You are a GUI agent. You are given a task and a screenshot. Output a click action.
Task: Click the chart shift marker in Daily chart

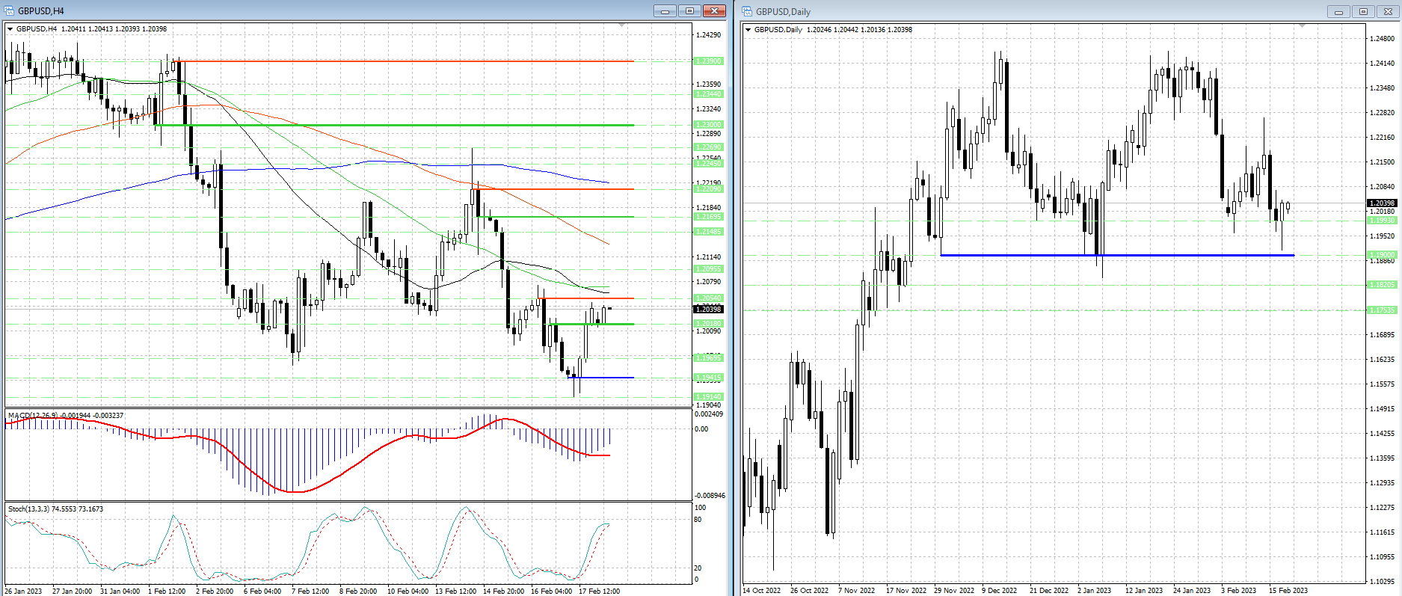[1302, 26]
